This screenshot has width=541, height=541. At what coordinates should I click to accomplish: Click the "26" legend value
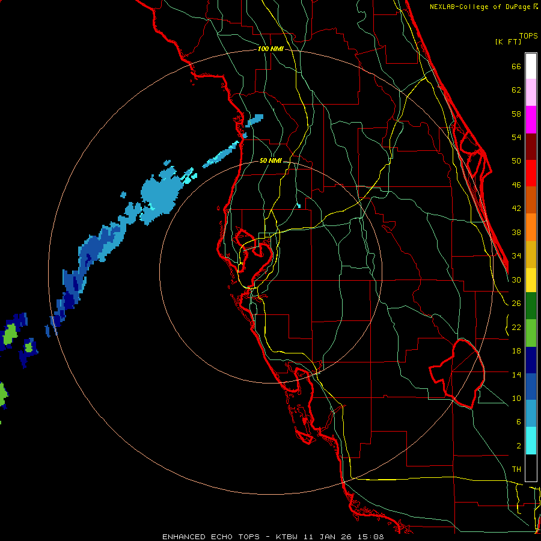click(516, 304)
